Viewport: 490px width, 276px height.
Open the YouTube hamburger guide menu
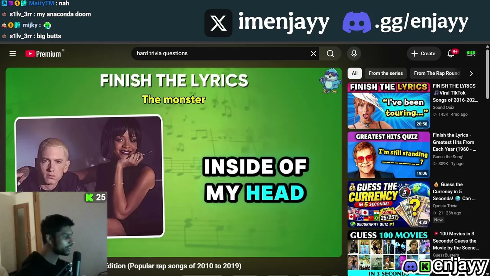click(x=13, y=54)
